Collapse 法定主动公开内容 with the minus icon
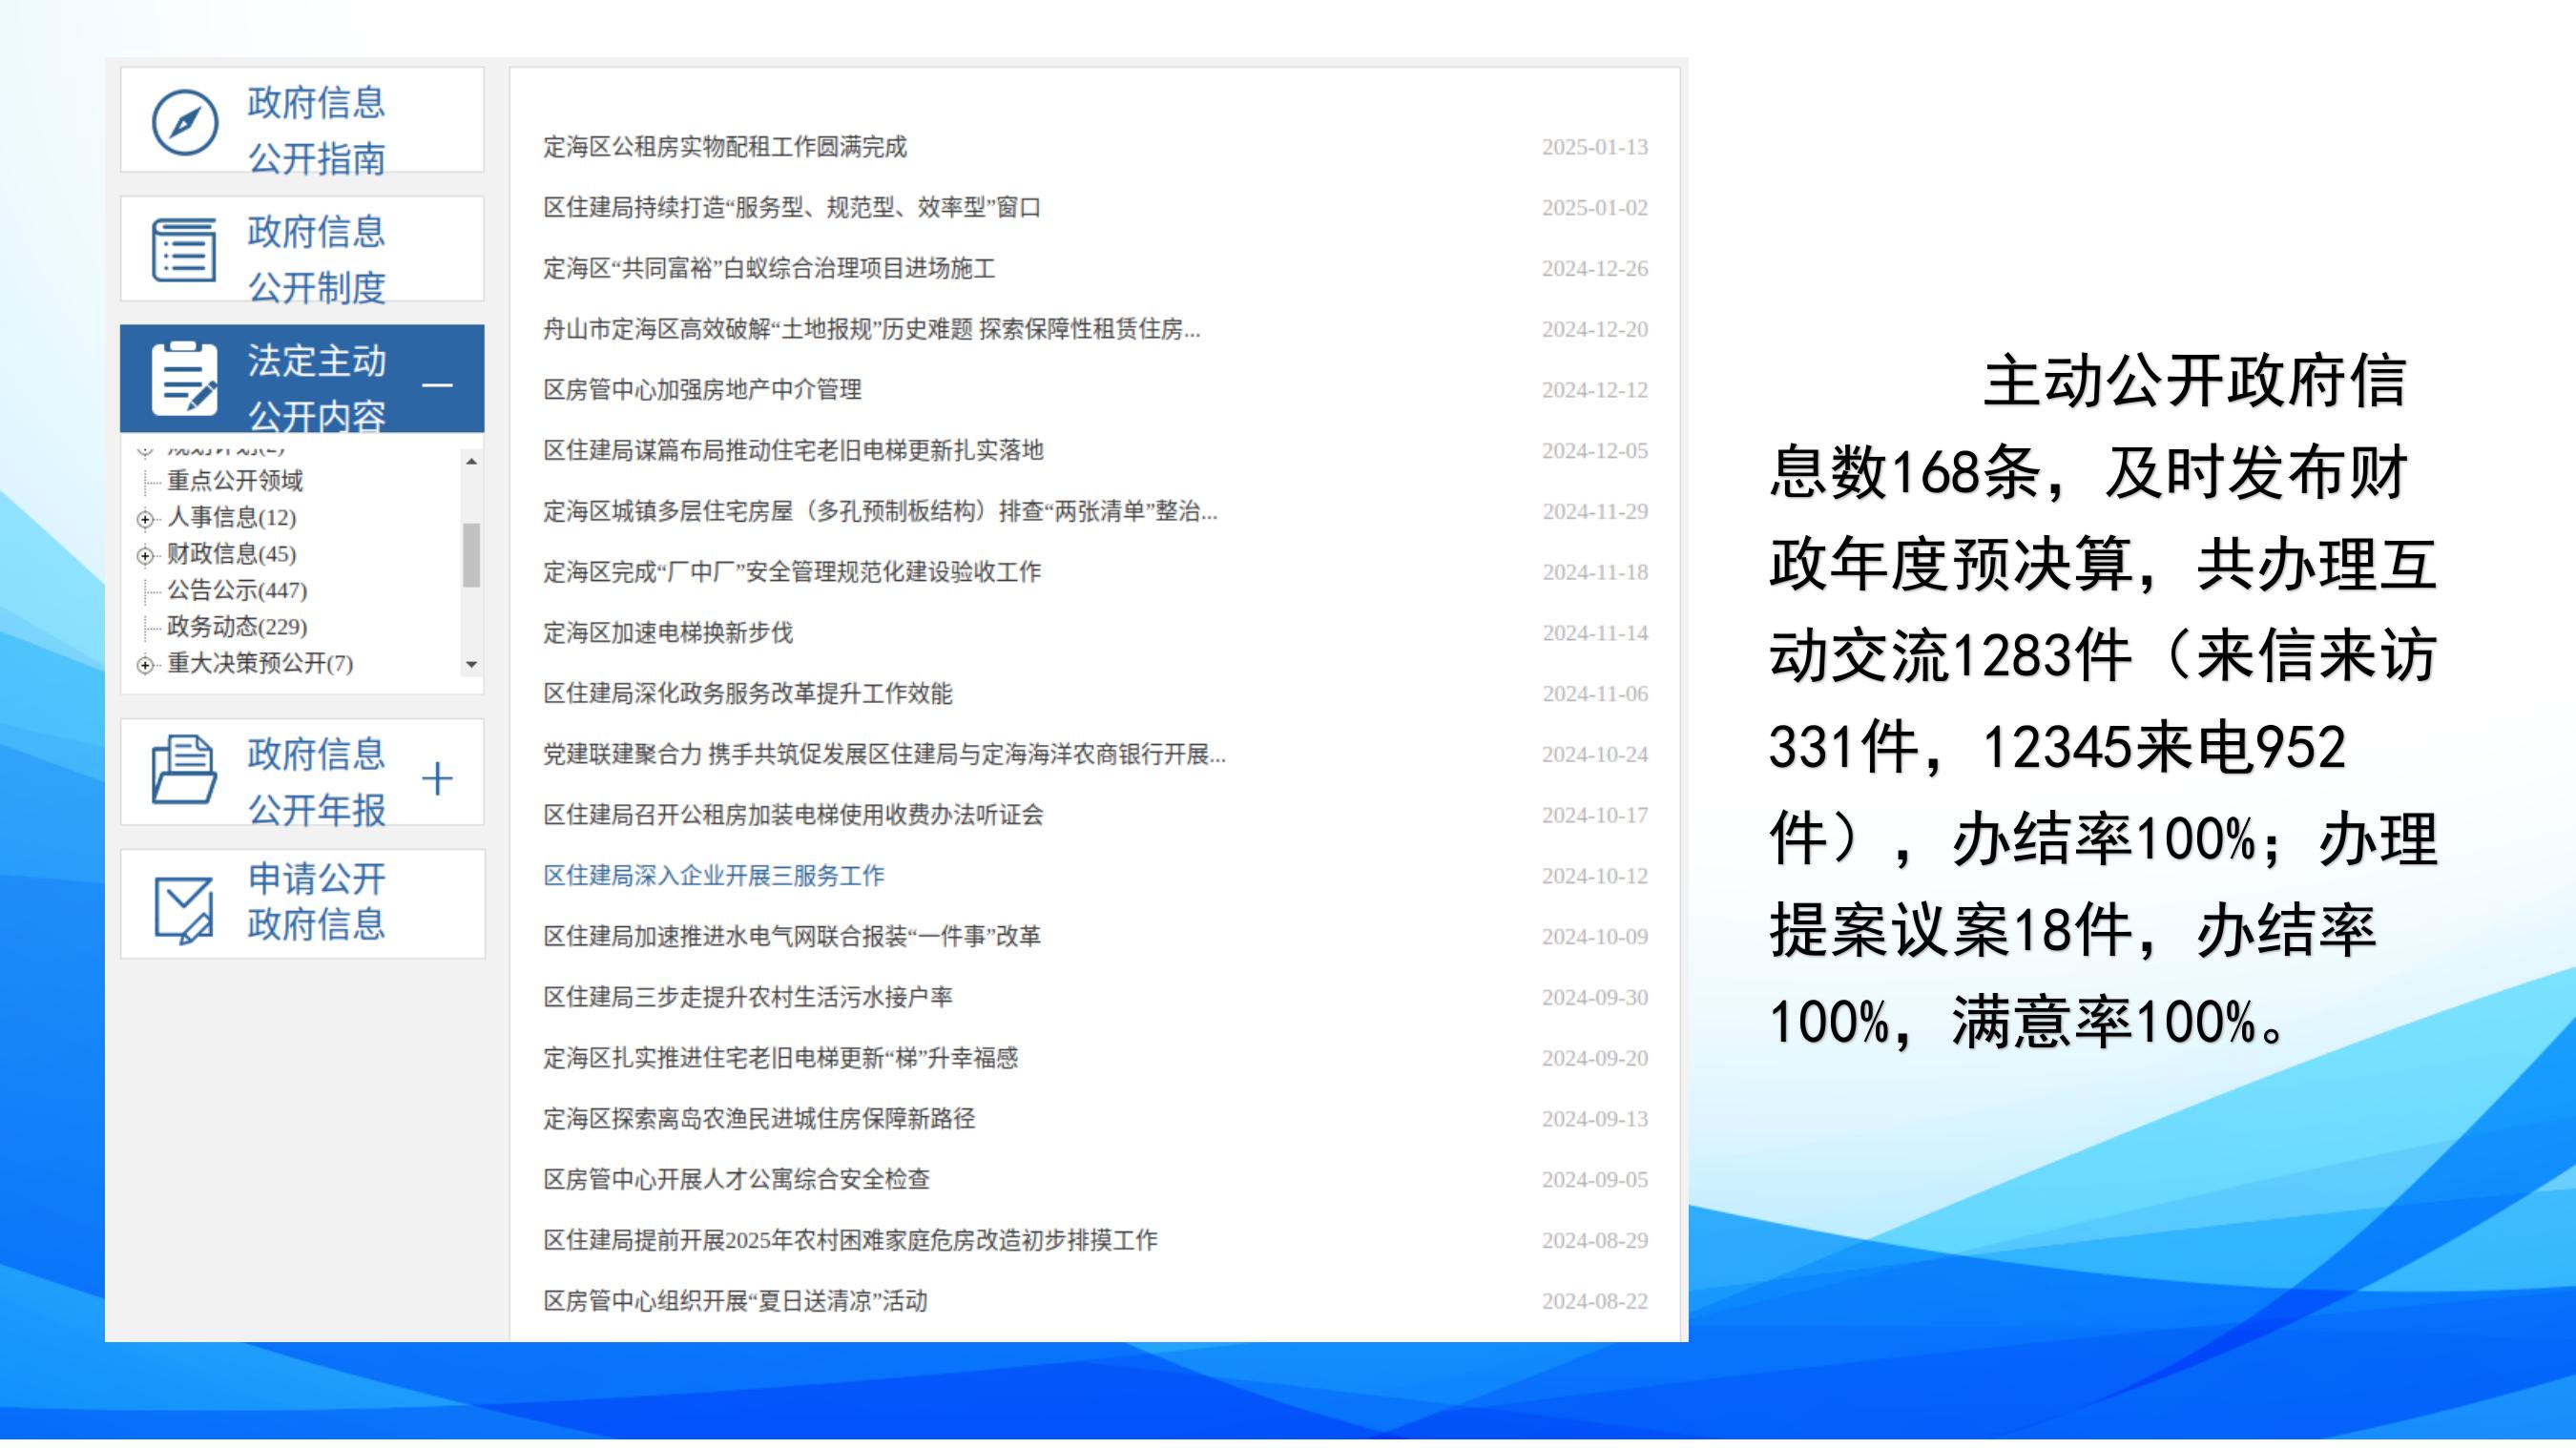Image resolution: width=2576 pixels, height=1448 pixels. 437,385
